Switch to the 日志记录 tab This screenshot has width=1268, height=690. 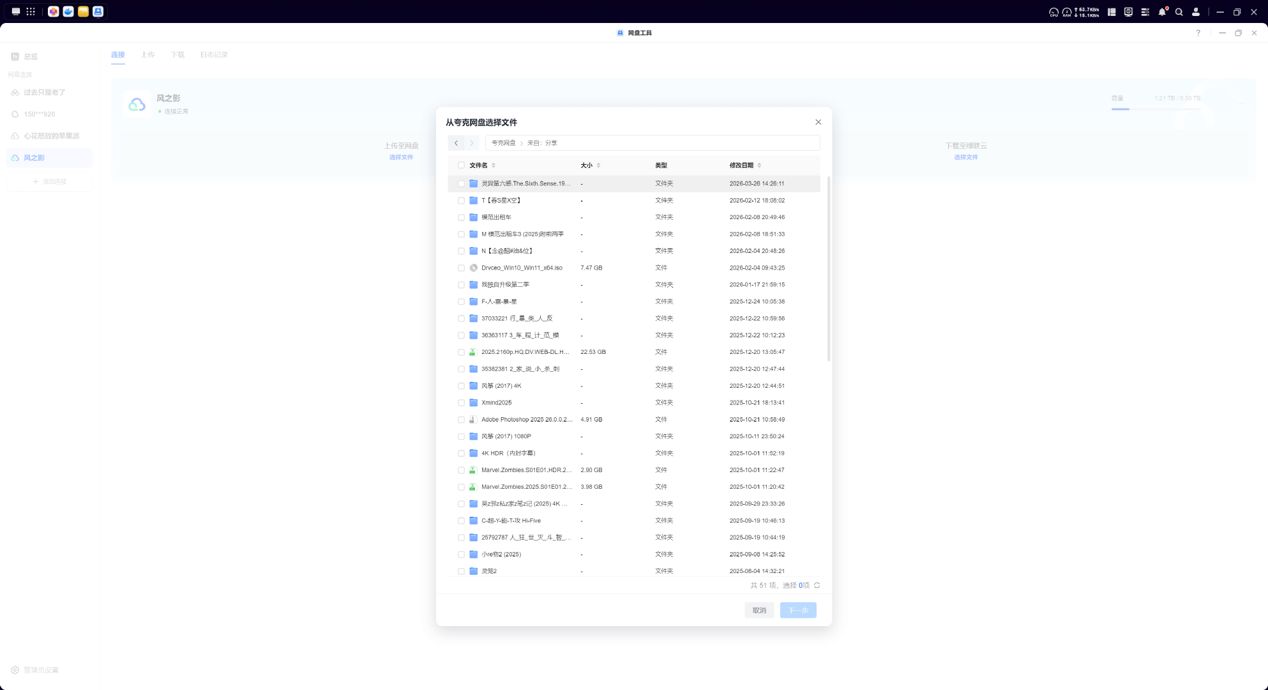[x=214, y=55]
